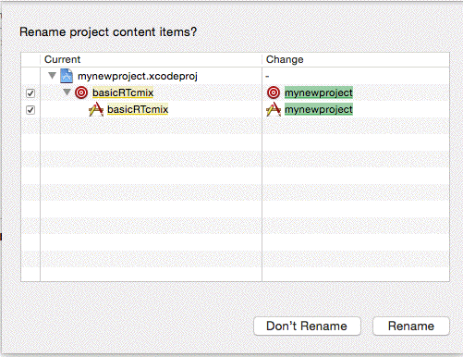Screen dimensions: 463x357
Task: Click the mynewproject.xcodeproj file icon
Action: click(x=67, y=76)
